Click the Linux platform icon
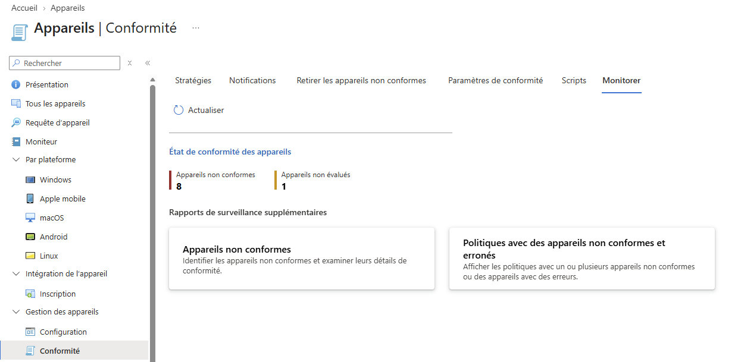Viewport: 747px width, 362px height. (x=30, y=256)
